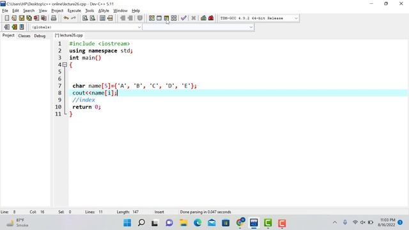Print the source file via printer icon

(x=54, y=18)
